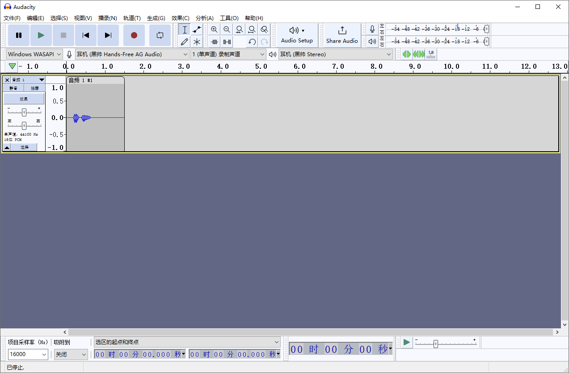The height and width of the screenshot is (373, 569).
Task: Click the 1.0 speed indicator icon
Action: click(x=431, y=54)
